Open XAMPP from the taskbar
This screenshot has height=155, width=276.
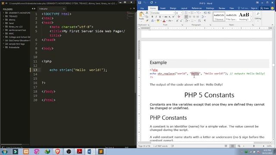click(x=26, y=152)
